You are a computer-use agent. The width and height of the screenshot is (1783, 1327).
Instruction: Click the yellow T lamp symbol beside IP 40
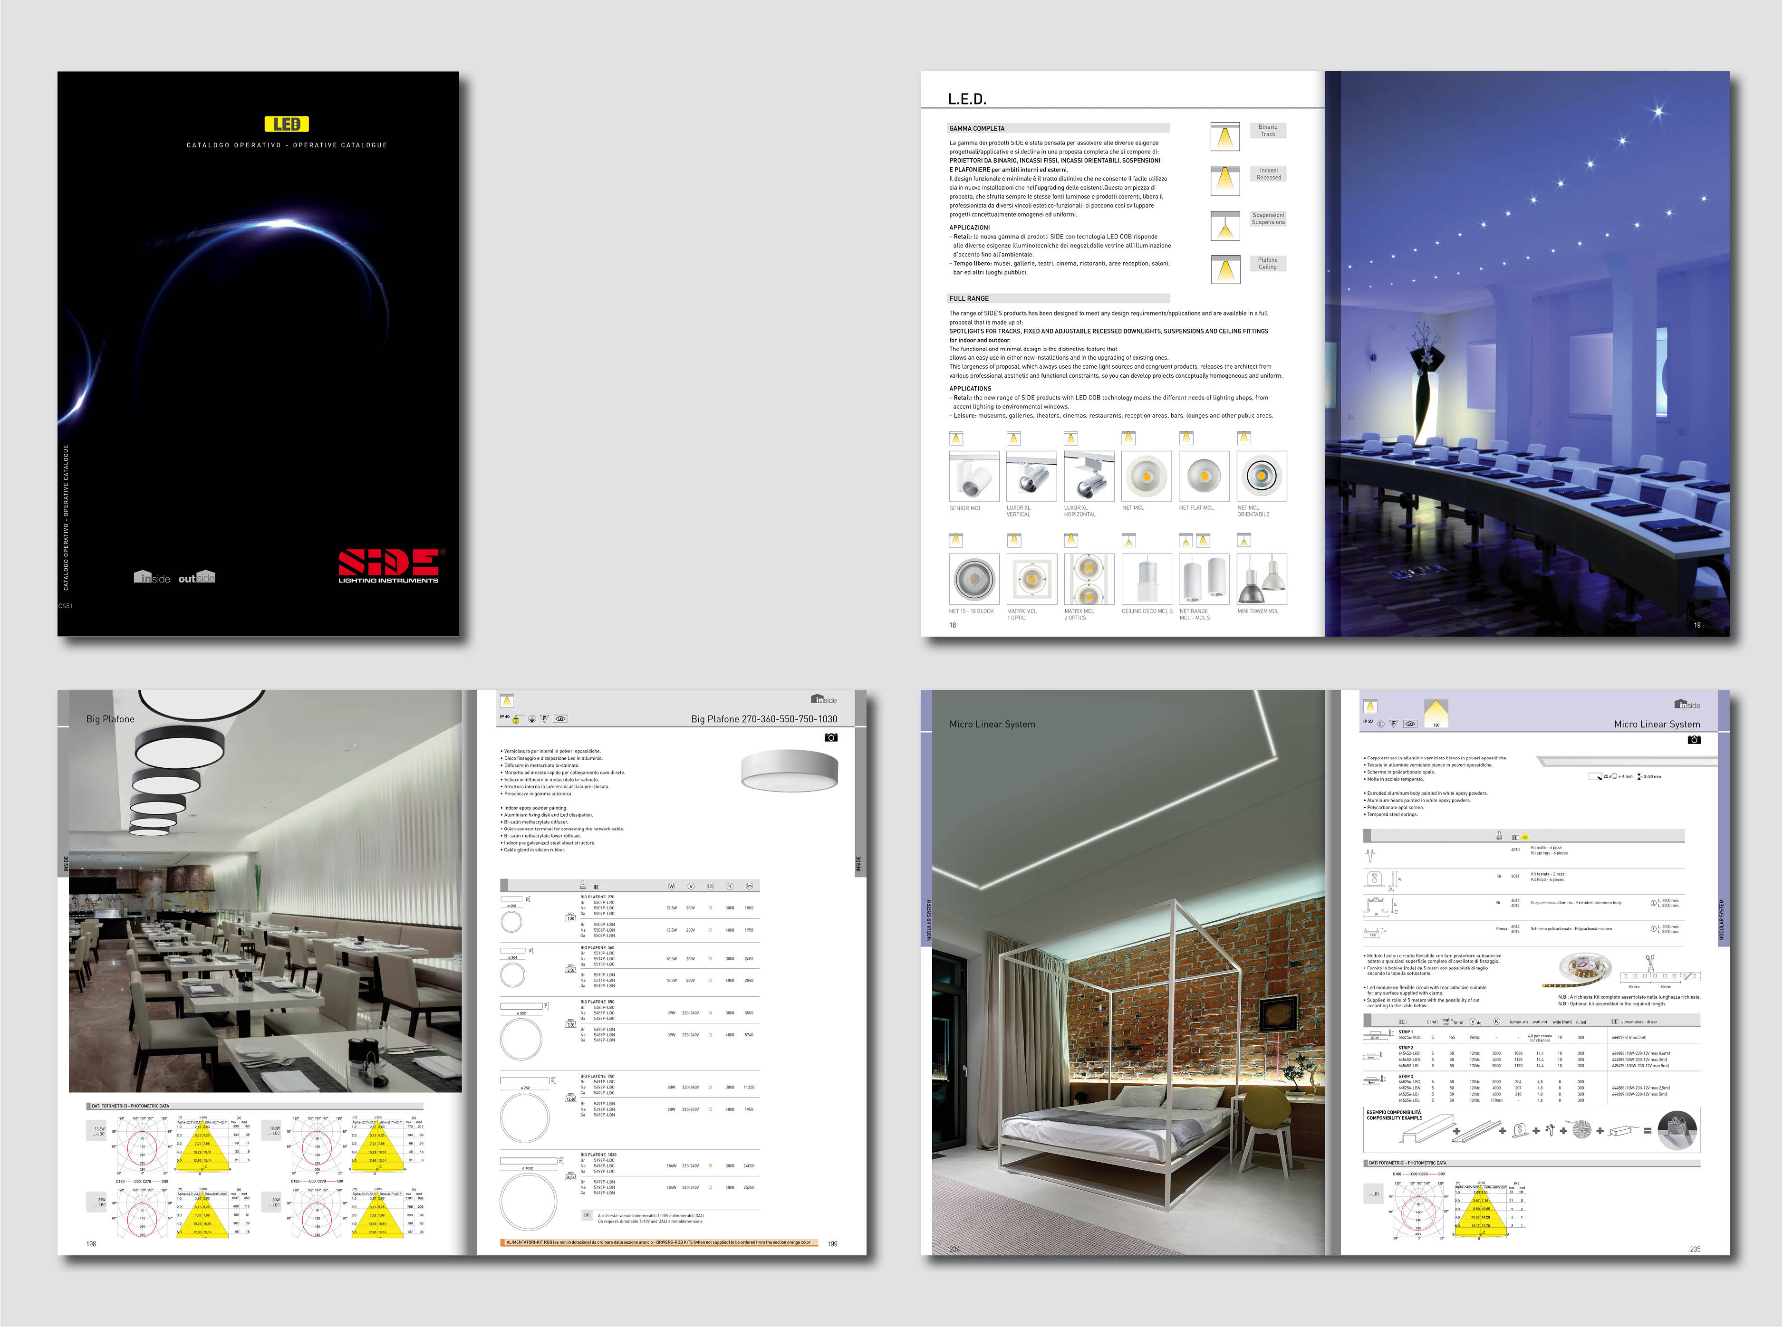pyautogui.click(x=516, y=720)
